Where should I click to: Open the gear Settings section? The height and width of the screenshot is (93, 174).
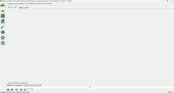click(3, 37)
